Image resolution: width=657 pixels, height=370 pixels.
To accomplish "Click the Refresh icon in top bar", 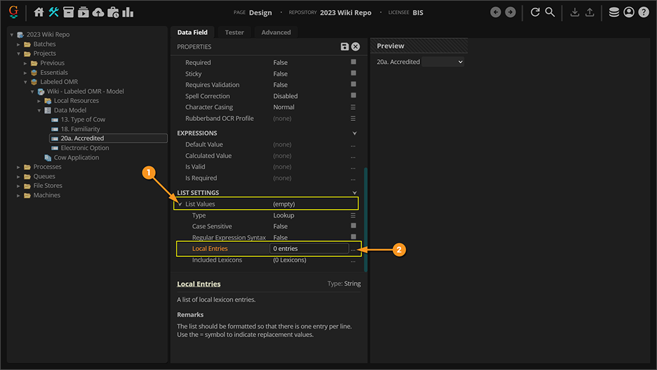I will tap(535, 12).
